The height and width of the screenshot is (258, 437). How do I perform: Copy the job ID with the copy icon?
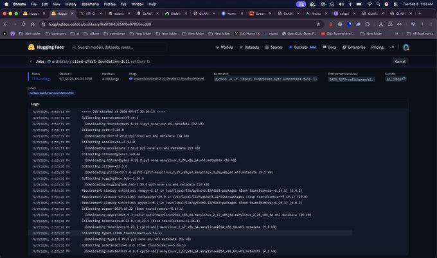click(148, 62)
